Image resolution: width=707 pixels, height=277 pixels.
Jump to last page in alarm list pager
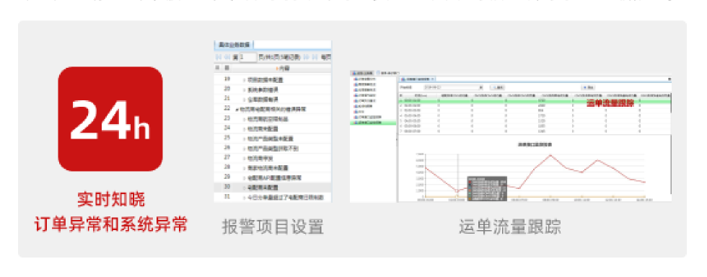pos(315,57)
